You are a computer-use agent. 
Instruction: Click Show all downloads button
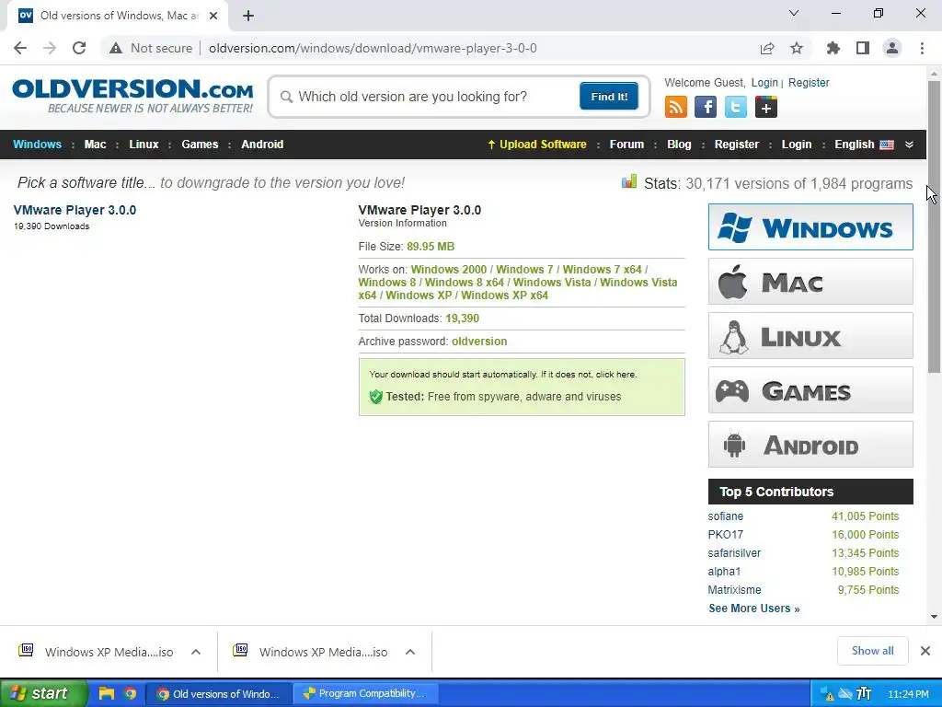(872, 651)
